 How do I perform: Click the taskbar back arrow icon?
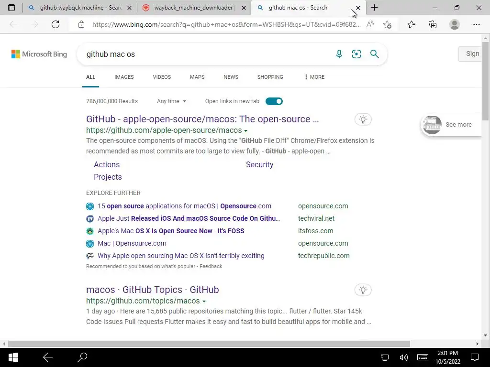[x=48, y=357]
